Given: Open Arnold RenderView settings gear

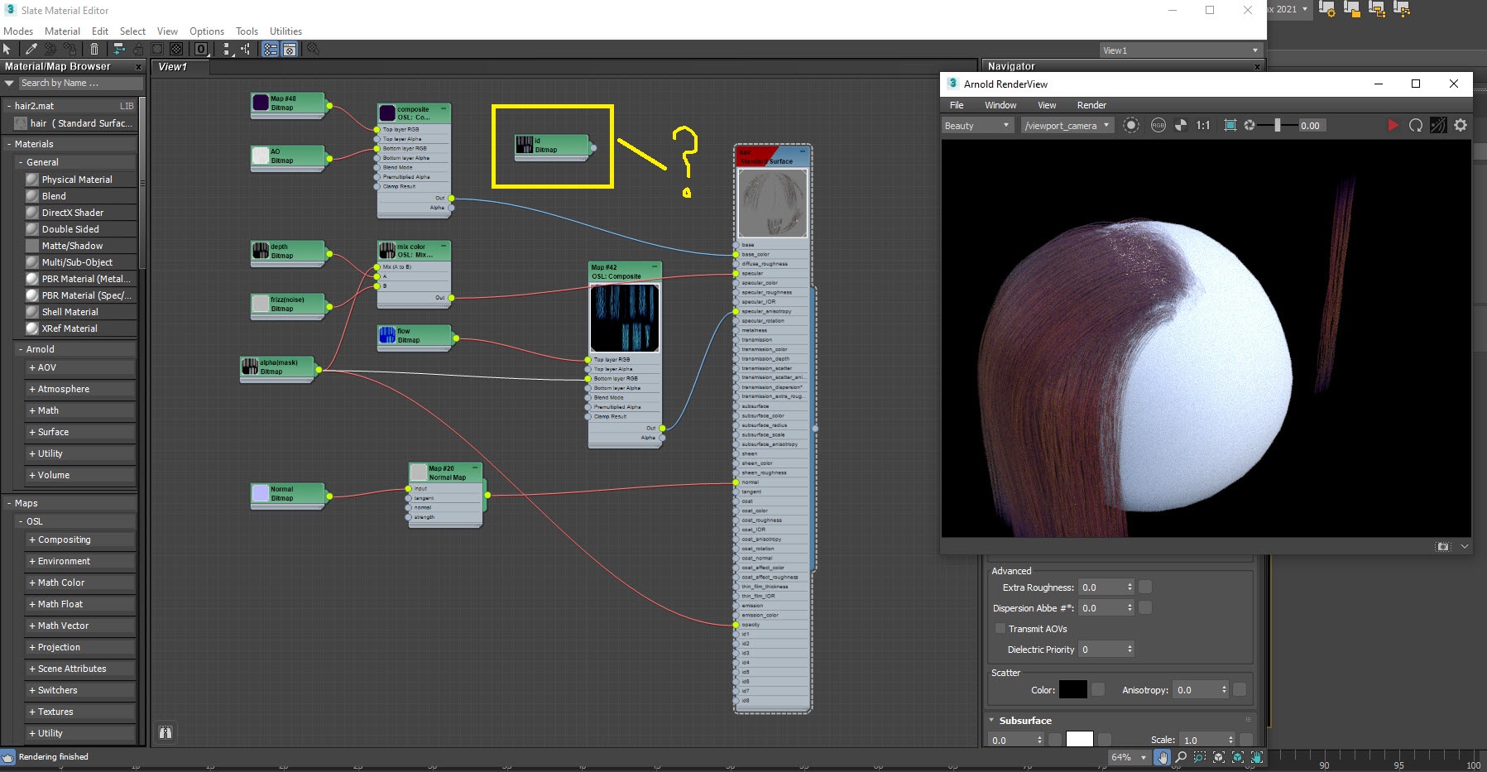Looking at the screenshot, I should 1461,126.
